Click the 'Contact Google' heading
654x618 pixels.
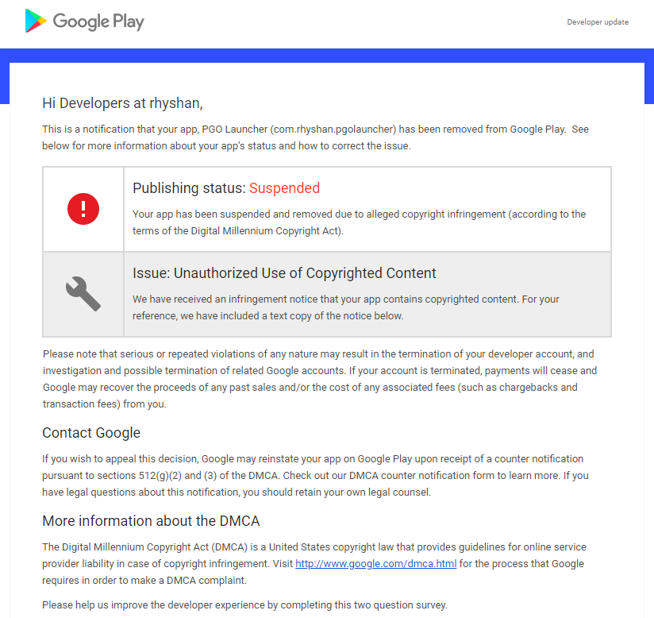point(91,433)
